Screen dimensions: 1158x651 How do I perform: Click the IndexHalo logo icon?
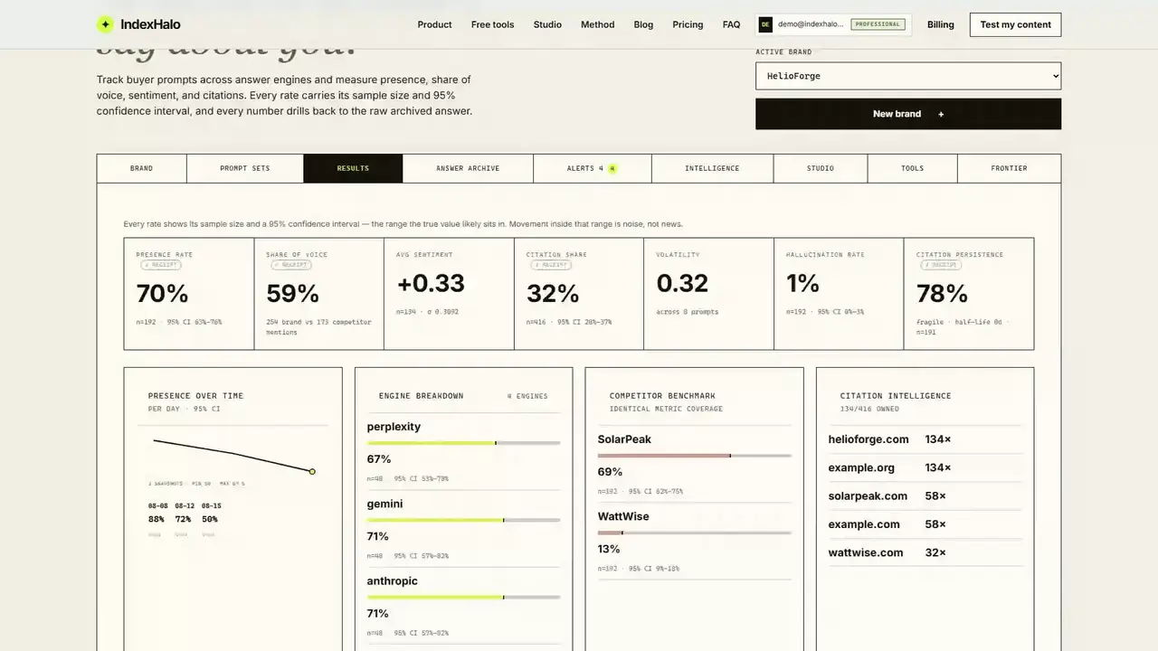105,24
